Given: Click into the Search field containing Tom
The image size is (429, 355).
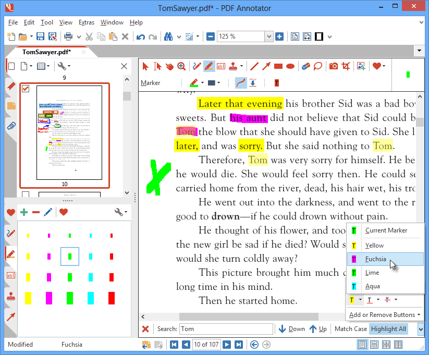Looking at the screenshot, I should pos(226,329).
